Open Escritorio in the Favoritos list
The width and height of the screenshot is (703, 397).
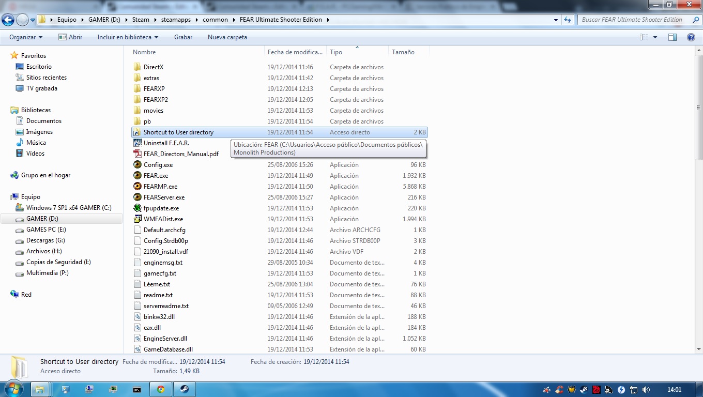click(x=39, y=67)
